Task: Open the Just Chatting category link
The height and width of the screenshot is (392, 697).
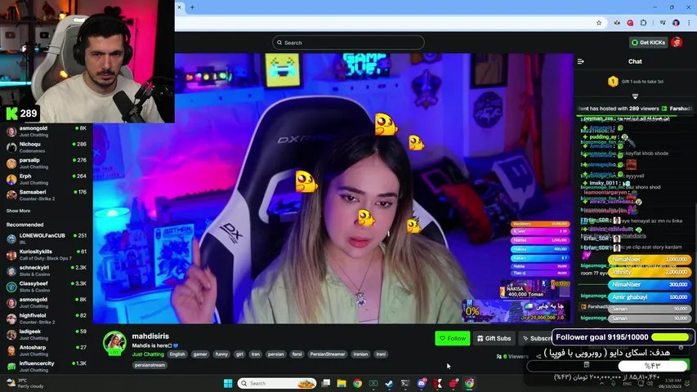Action: click(148, 354)
